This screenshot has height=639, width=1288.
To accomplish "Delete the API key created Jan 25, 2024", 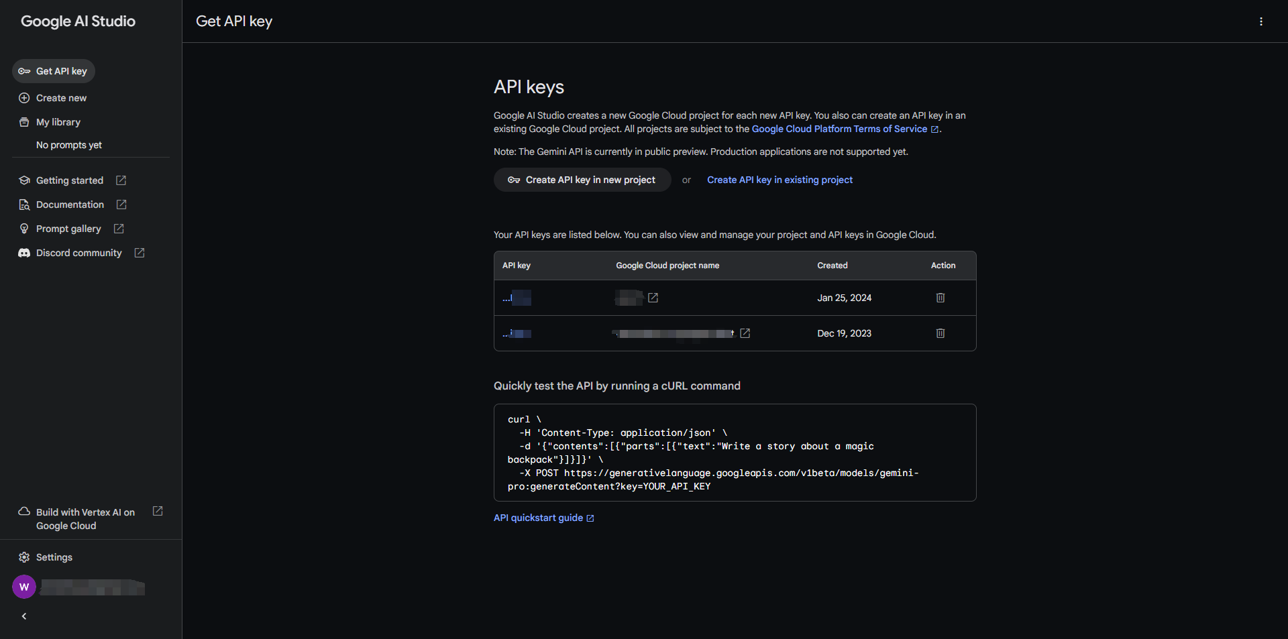I will click(x=940, y=298).
